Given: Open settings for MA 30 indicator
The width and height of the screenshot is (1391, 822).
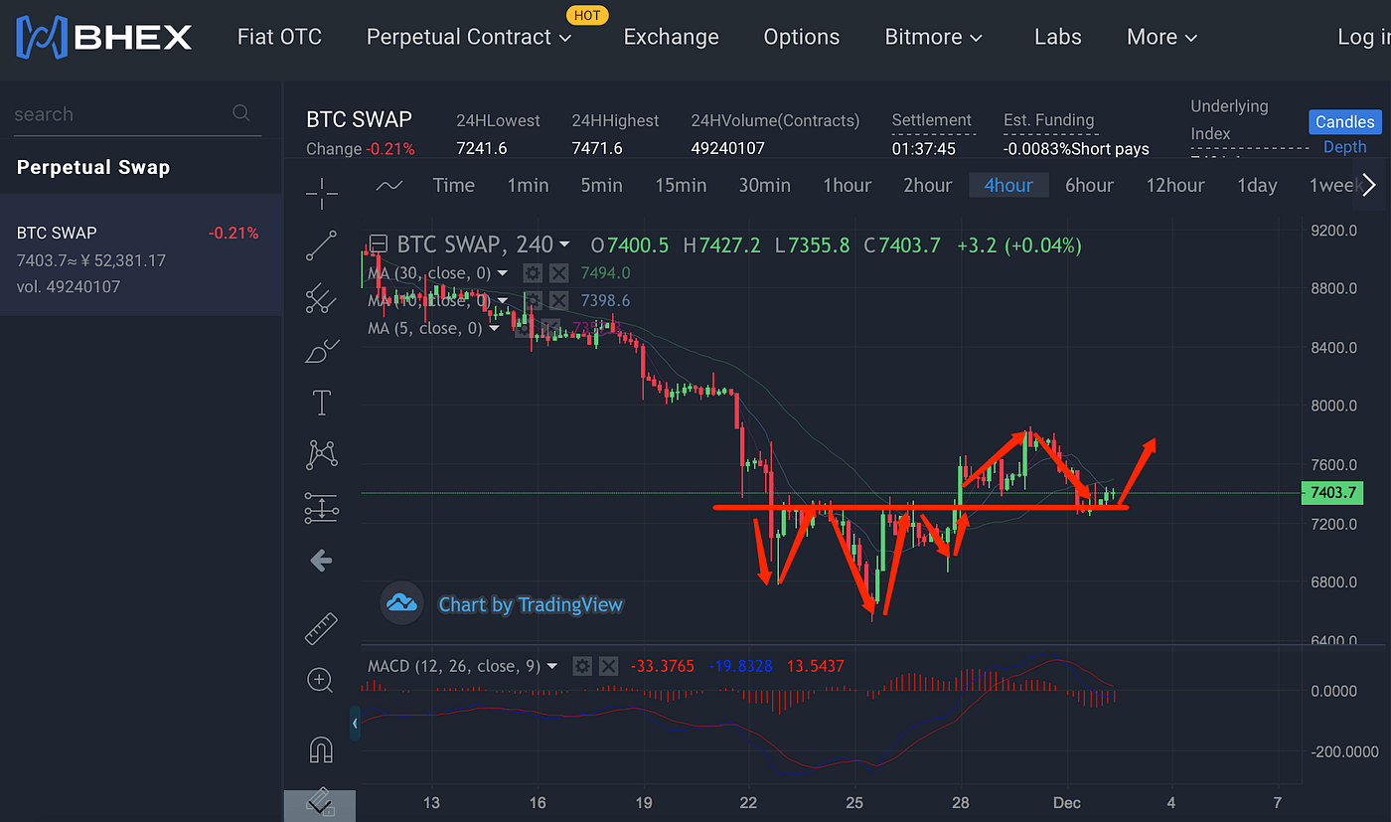Looking at the screenshot, I should (x=533, y=272).
